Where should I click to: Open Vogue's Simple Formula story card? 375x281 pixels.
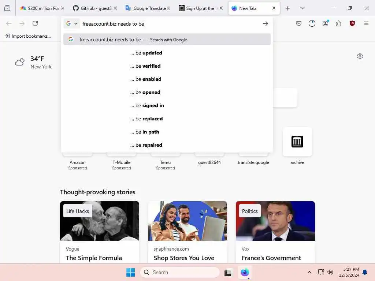coord(100,232)
